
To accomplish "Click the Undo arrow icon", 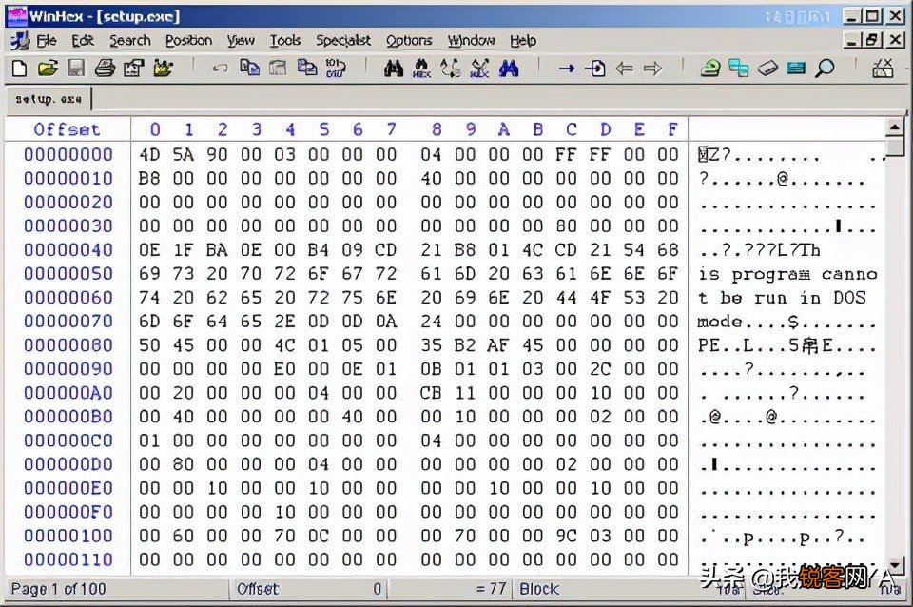I will coord(220,69).
